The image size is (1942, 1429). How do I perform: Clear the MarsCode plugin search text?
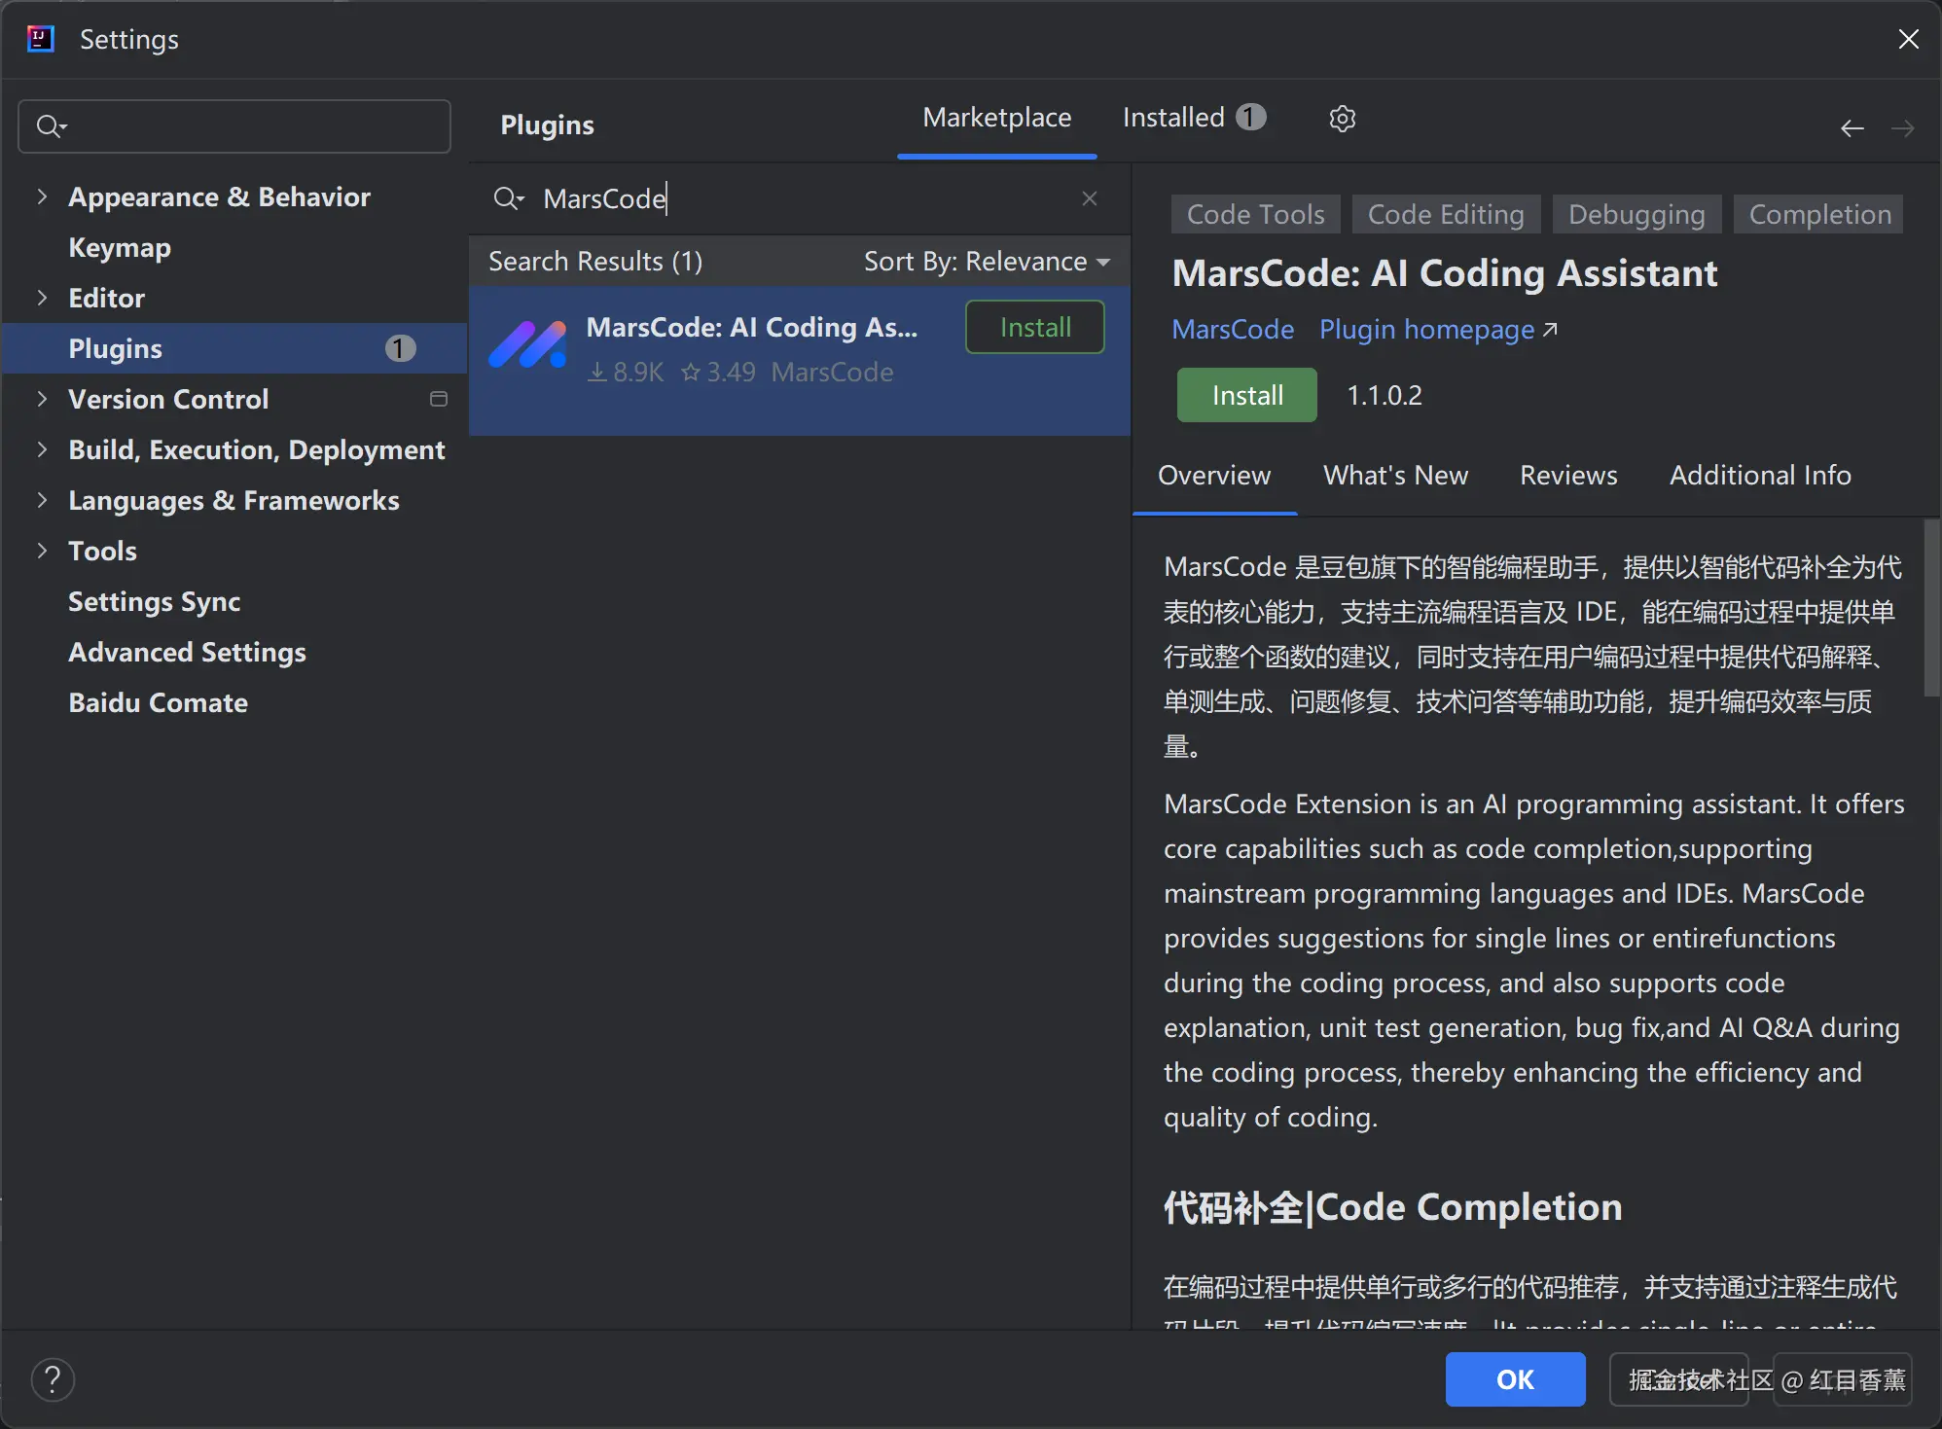[x=1089, y=198]
